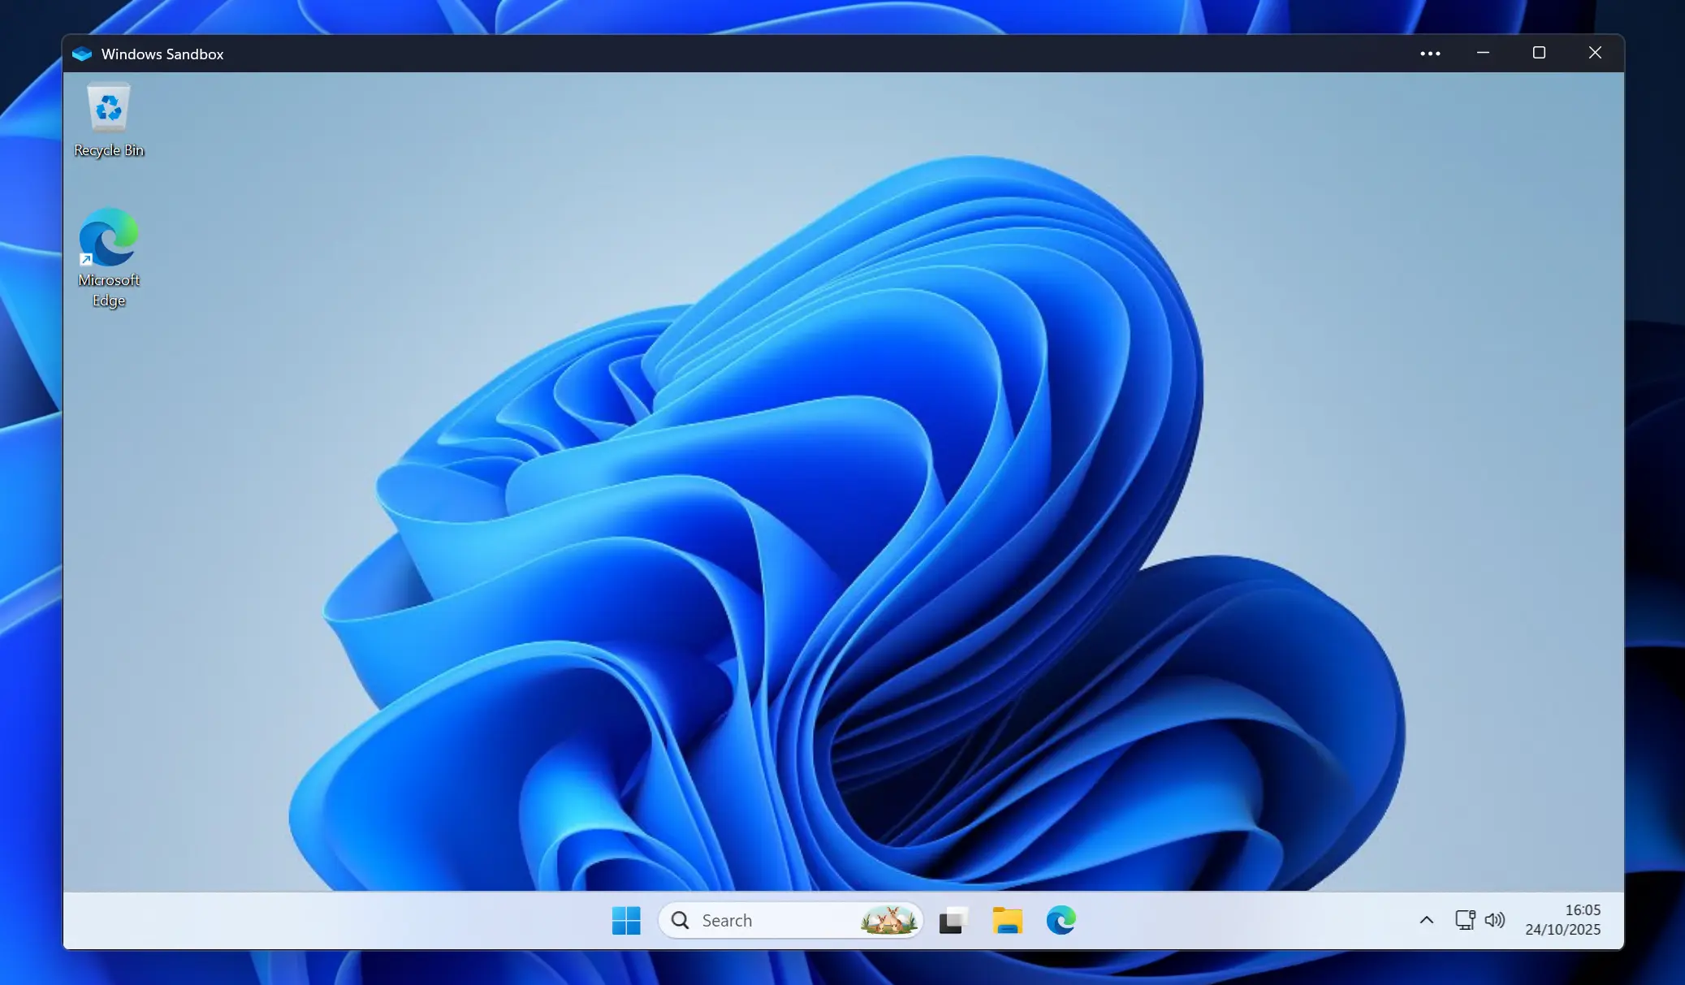
Task: Select Task View on the taskbar
Action: point(952,920)
